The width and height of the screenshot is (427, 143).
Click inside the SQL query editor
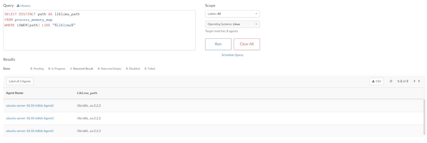tap(99, 35)
